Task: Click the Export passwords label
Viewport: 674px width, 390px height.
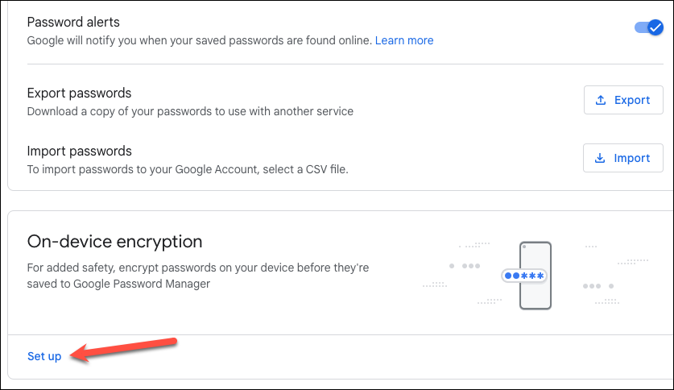Action: 79,93
